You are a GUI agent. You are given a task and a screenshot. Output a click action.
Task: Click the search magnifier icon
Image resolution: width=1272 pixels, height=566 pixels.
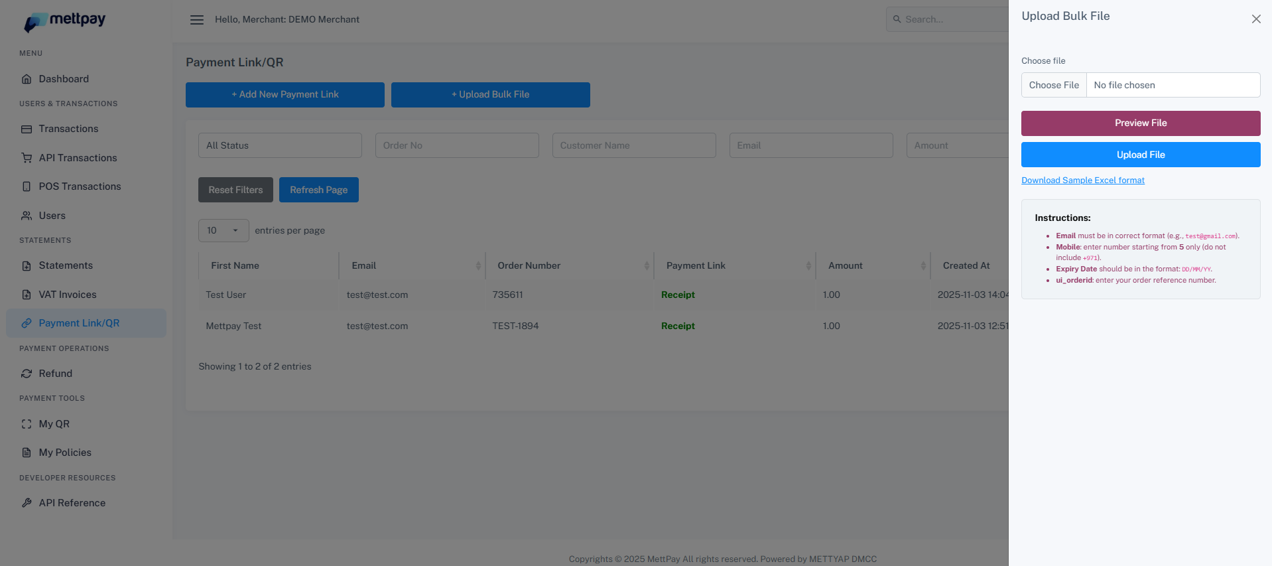click(x=897, y=19)
